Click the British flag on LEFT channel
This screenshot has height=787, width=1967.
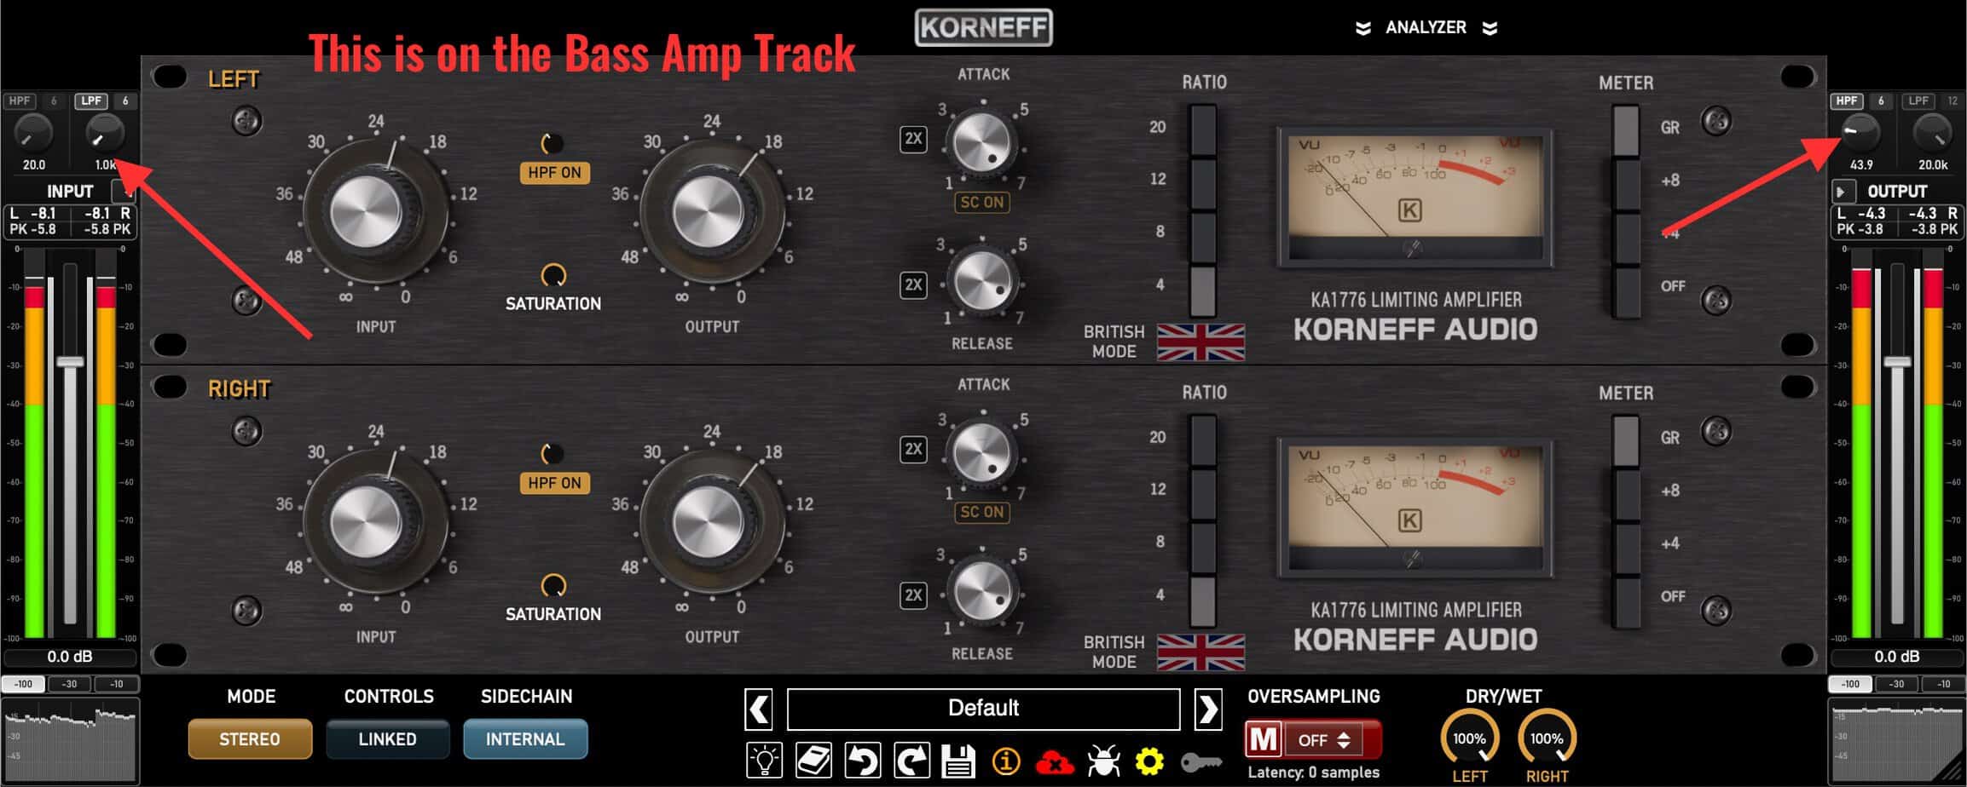pos(1200,342)
